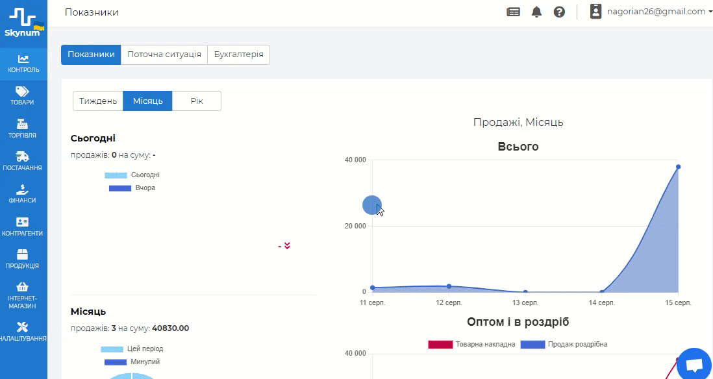Toggle the Цей період legend item
713x379 pixels.
pos(132,349)
